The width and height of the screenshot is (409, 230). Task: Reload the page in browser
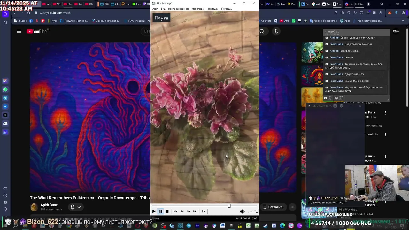[x=29, y=13]
